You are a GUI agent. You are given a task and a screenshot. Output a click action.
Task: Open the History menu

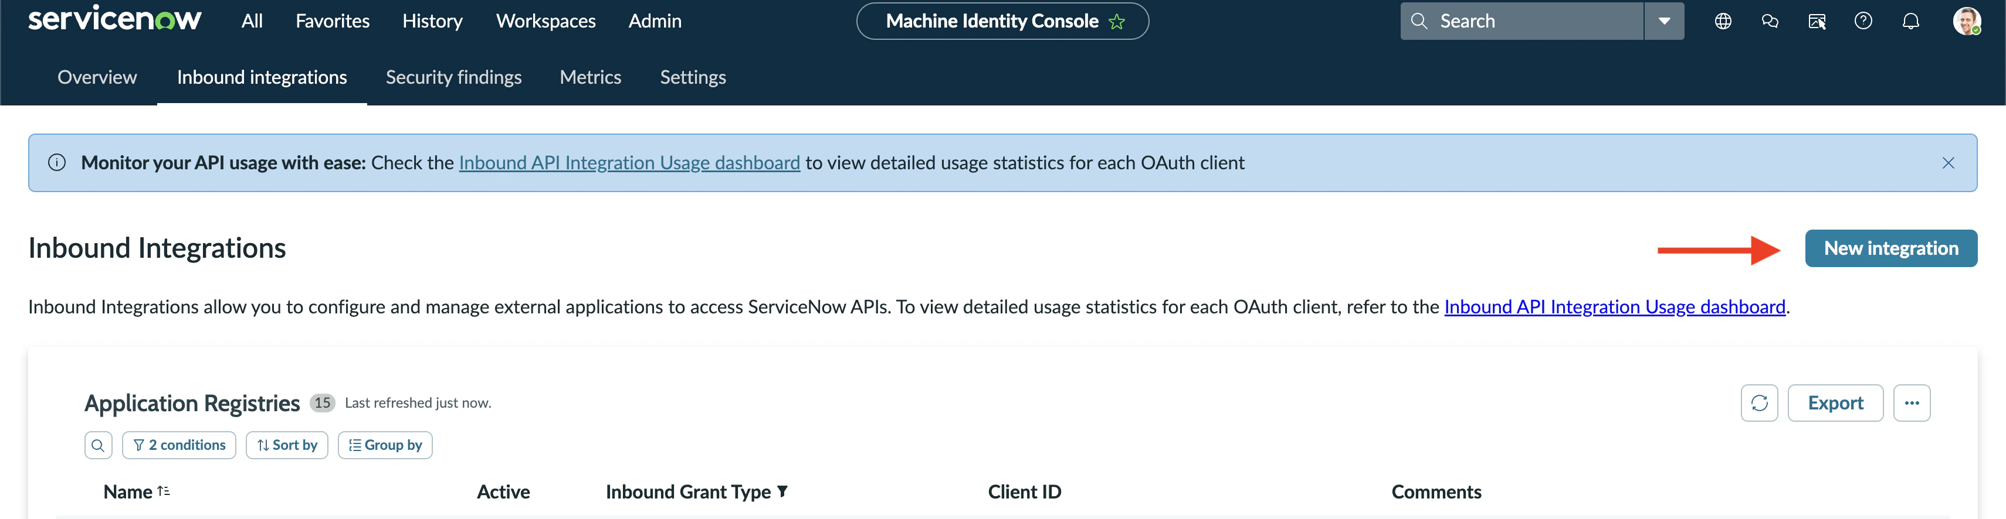click(x=432, y=21)
